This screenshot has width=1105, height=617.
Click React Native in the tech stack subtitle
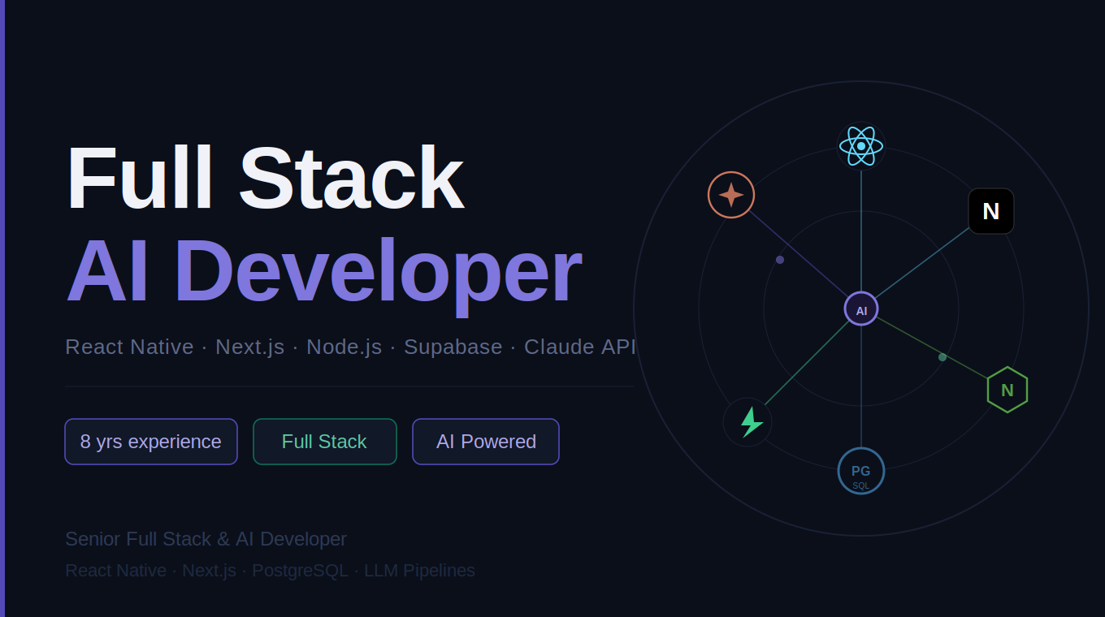click(x=129, y=347)
